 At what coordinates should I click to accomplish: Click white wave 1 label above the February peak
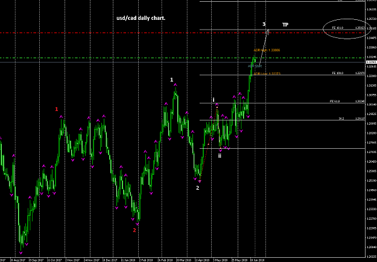tap(172, 80)
